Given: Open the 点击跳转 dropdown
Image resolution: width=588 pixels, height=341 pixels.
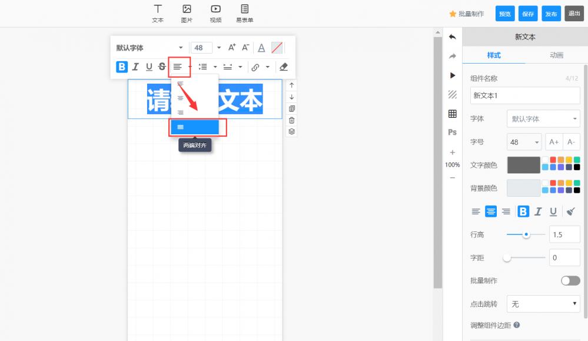Looking at the screenshot, I should click(543, 303).
